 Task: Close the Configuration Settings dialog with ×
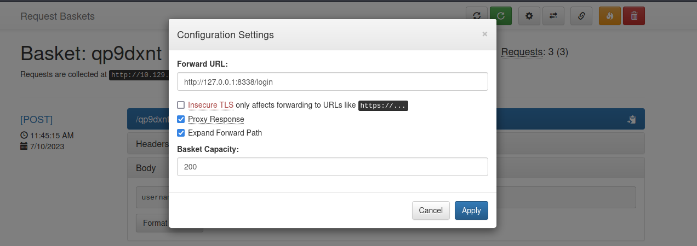pos(484,34)
